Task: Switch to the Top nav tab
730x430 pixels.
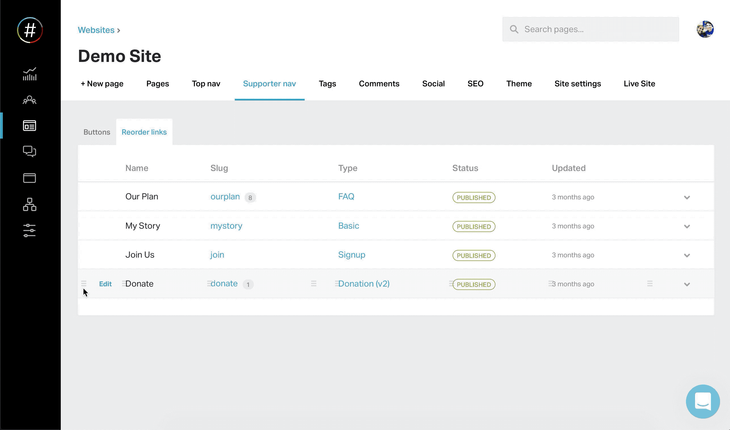Action: tap(206, 84)
